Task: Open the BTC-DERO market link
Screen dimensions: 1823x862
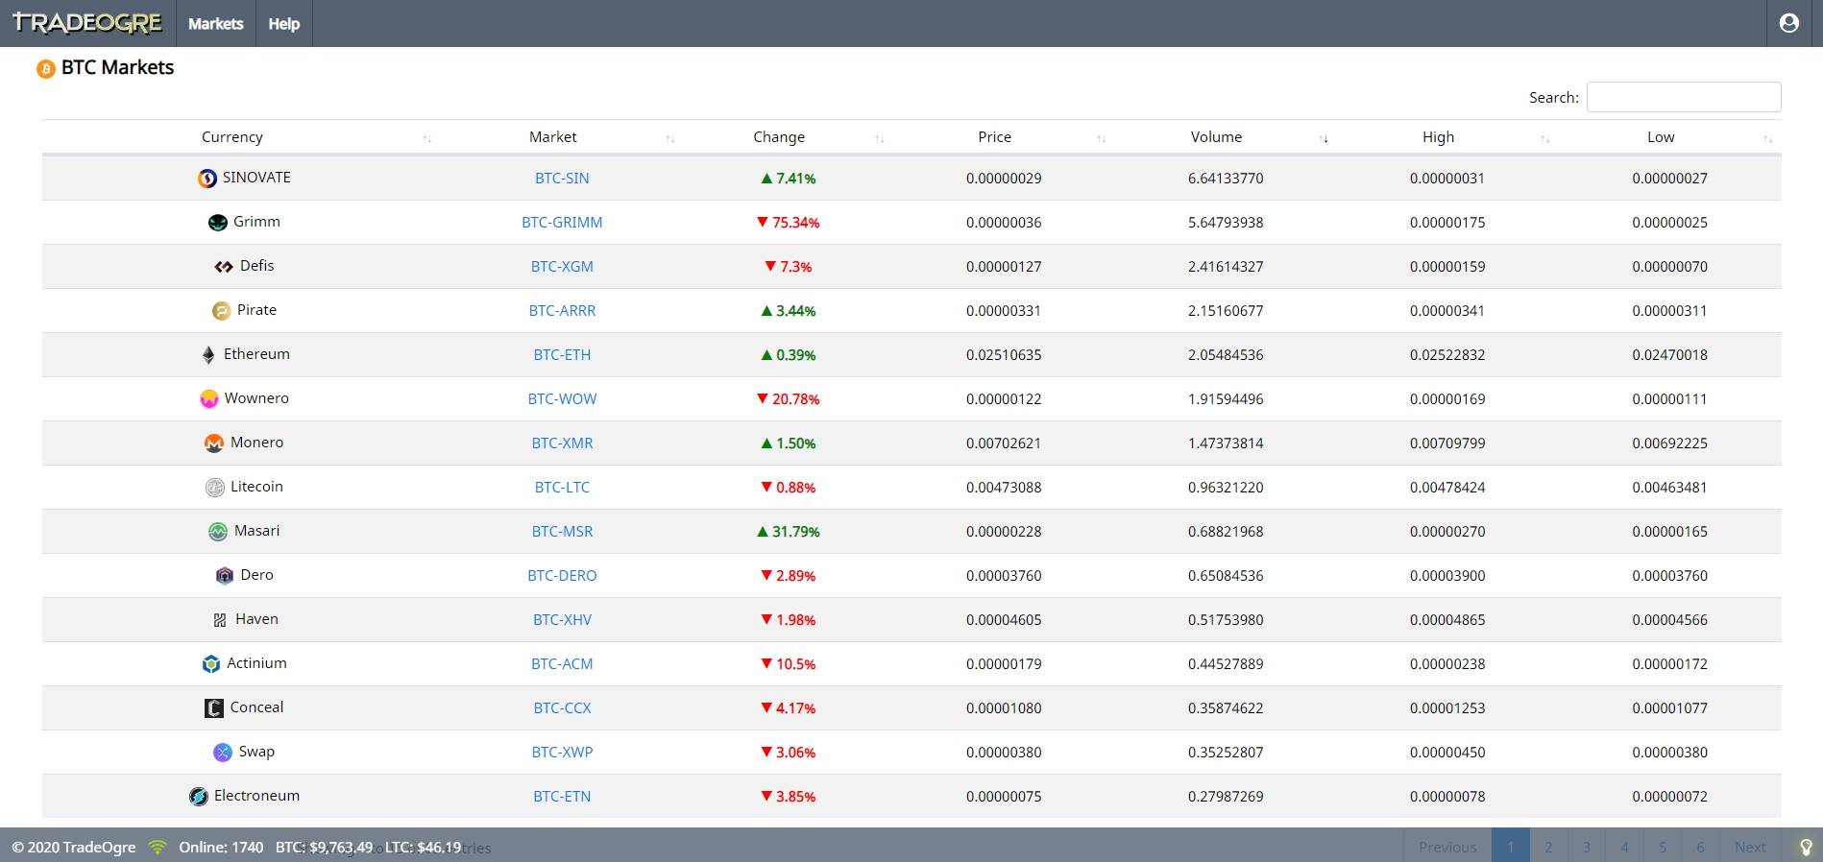Action: pyautogui.click(x=562, y=576)
